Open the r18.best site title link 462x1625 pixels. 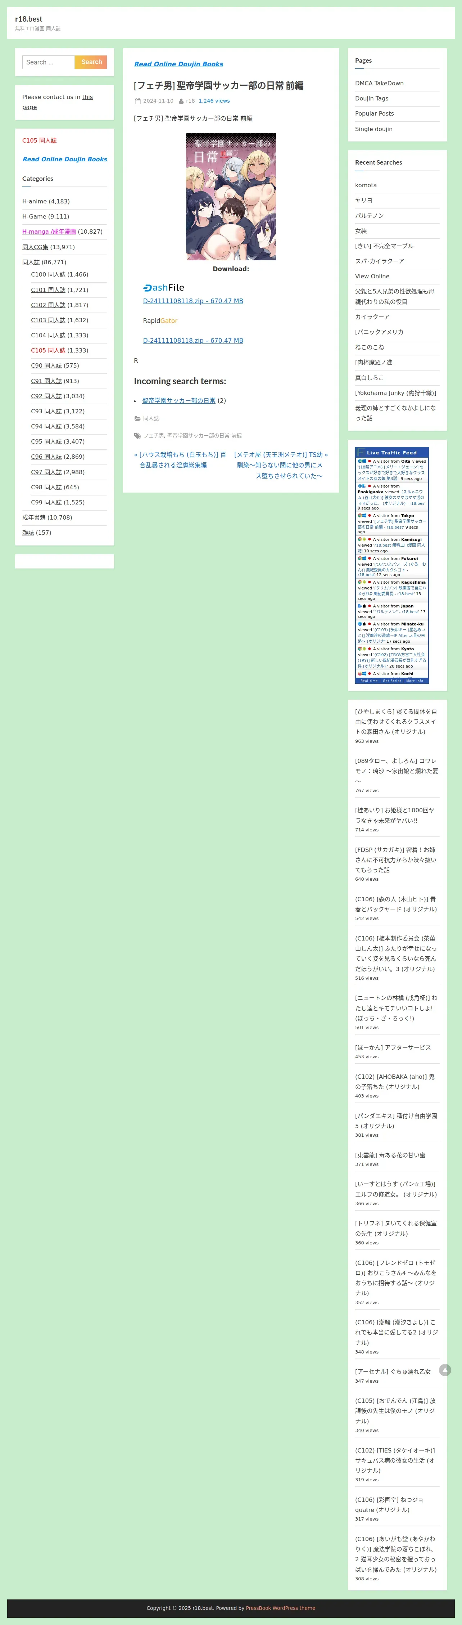click(29, 19)
